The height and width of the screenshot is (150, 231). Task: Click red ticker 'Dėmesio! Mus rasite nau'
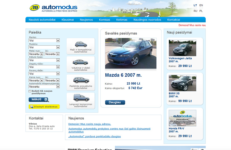[x=192, y=25]
